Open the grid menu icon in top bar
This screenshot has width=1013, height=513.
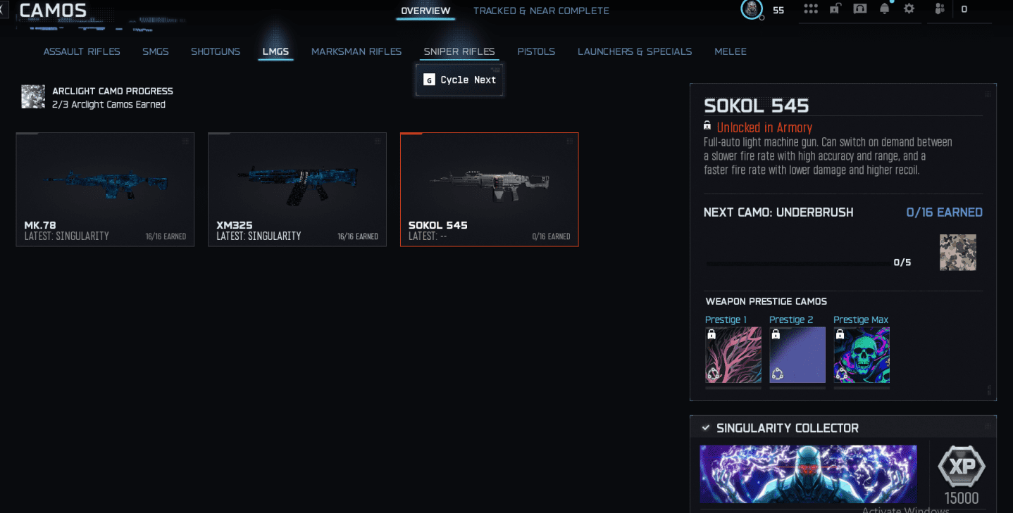click(x=811, y=9)
